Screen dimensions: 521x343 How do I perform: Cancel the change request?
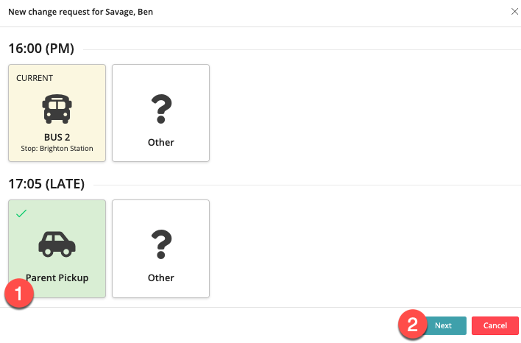pyautogui.click(x=495, y=325)
